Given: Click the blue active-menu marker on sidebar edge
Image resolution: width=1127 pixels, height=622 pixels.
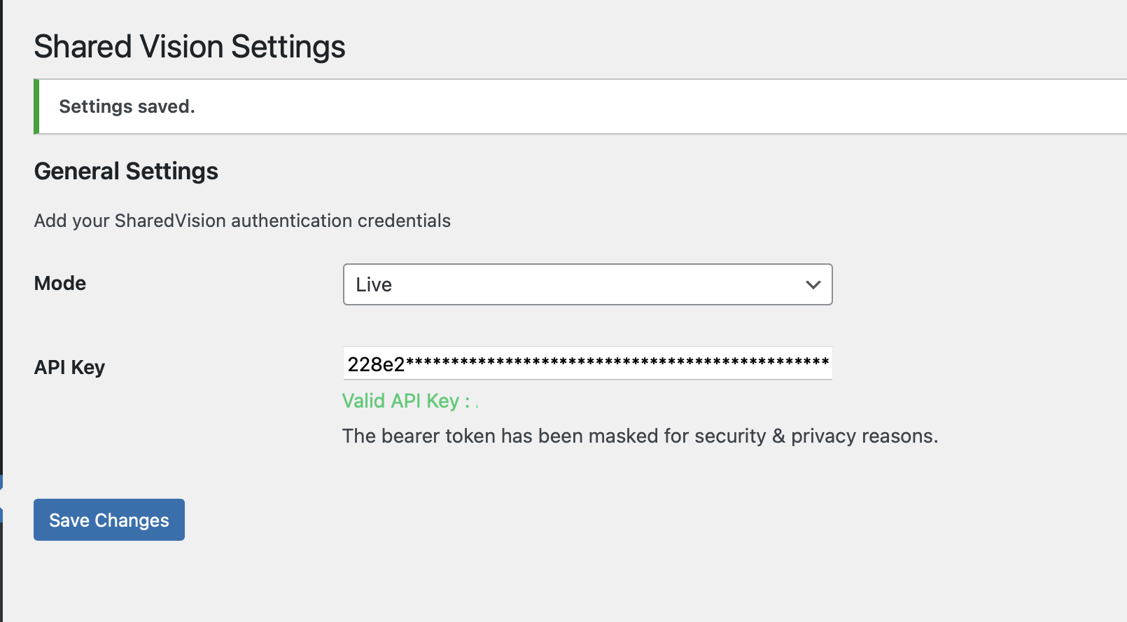Looking at the screenshot, I should tap(1, 499).
